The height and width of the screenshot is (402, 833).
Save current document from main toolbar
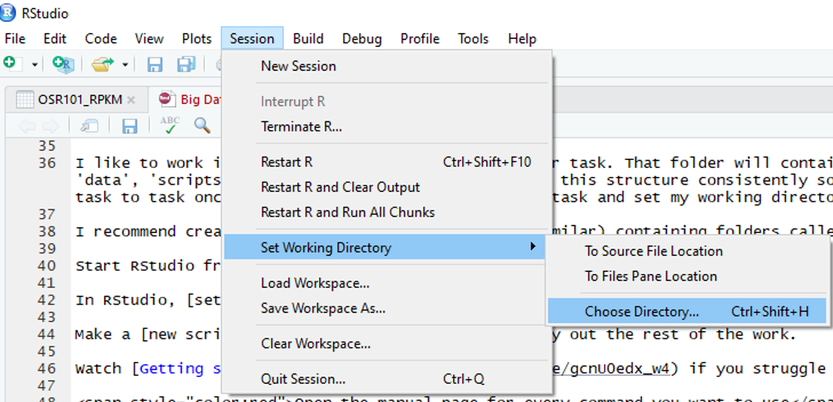154,65
